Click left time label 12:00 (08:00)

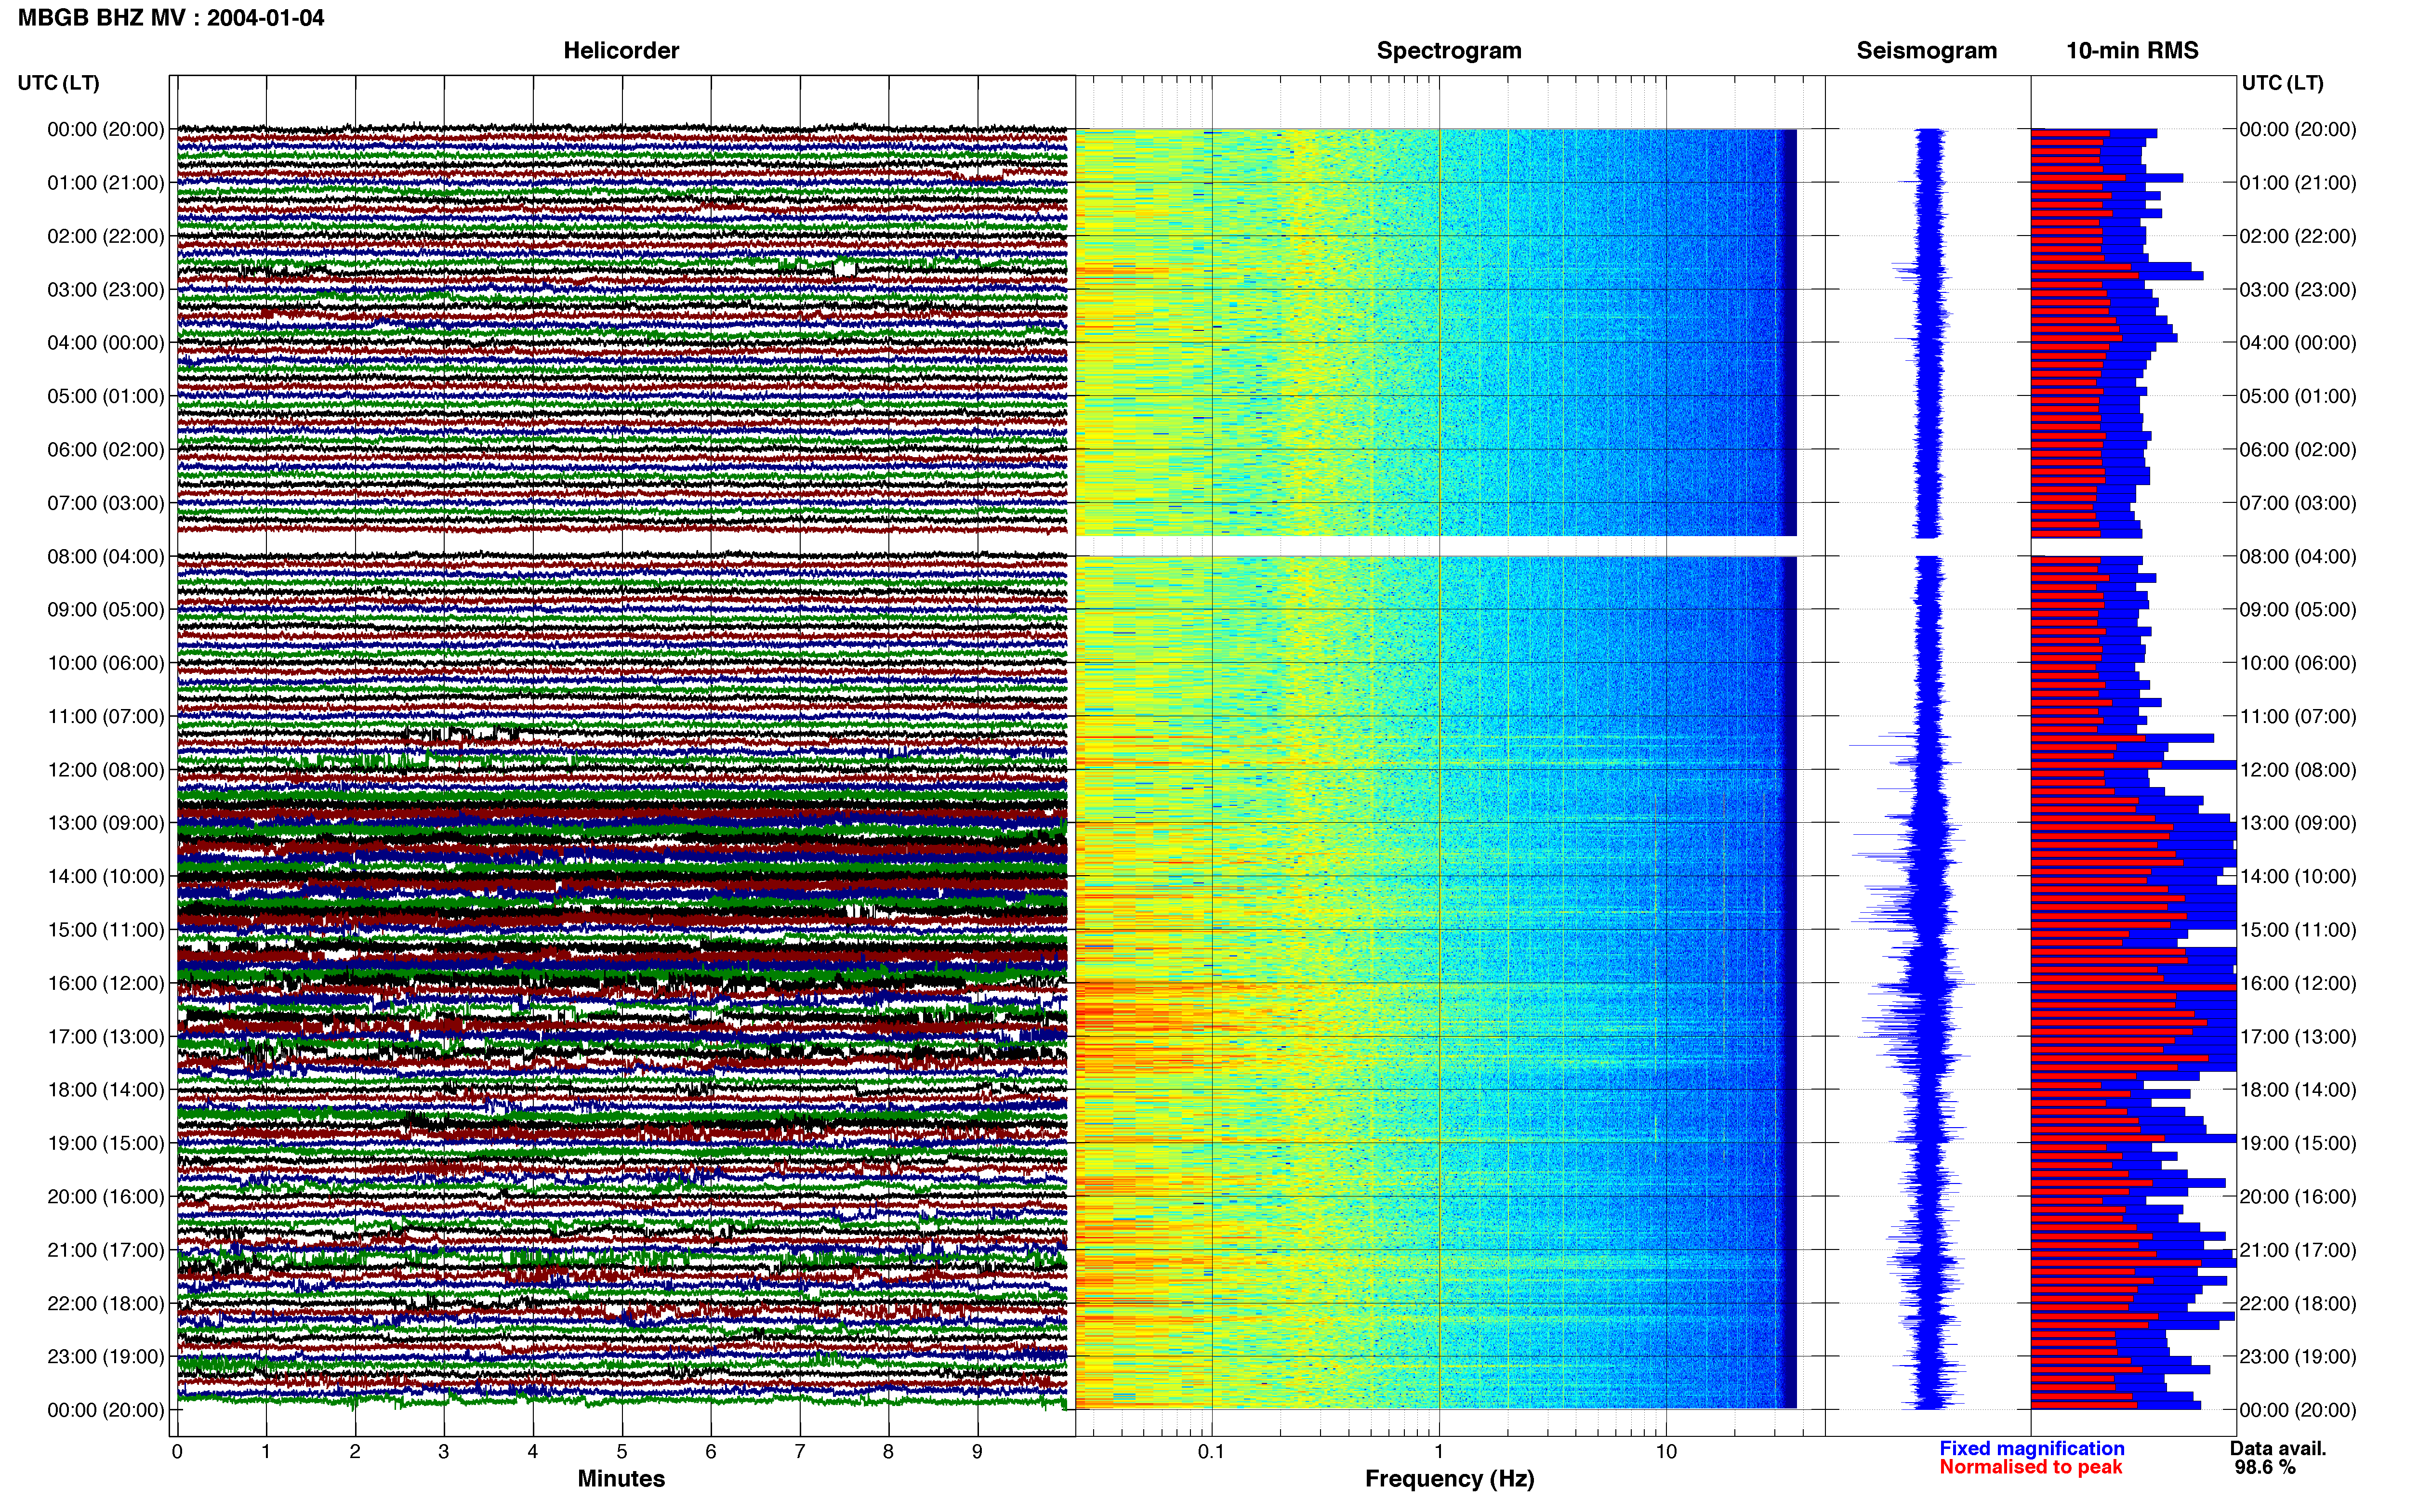[x=106, y=770]
